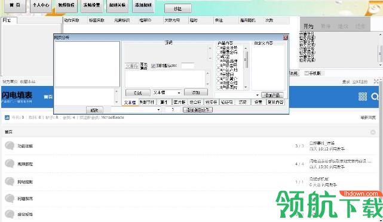Switch to the 文本框 tab
The image size is (383, 222).
tap(130, 102)
